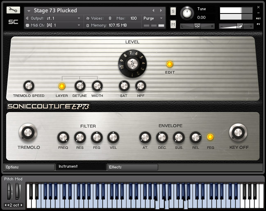Turn the large KEY OFF knob
The height and width of the screenshot is (211, 266).
click(238, 132)
